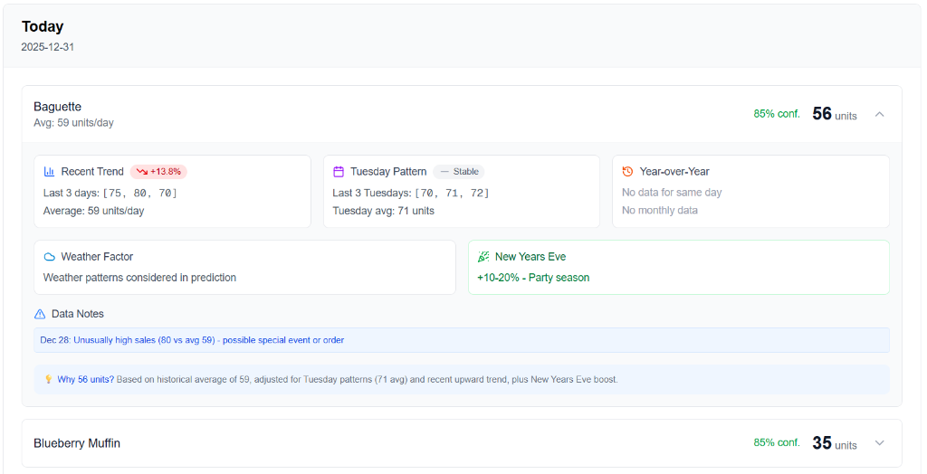Click the Tuesday Pattern calendar icon

[x=339, y=172]
